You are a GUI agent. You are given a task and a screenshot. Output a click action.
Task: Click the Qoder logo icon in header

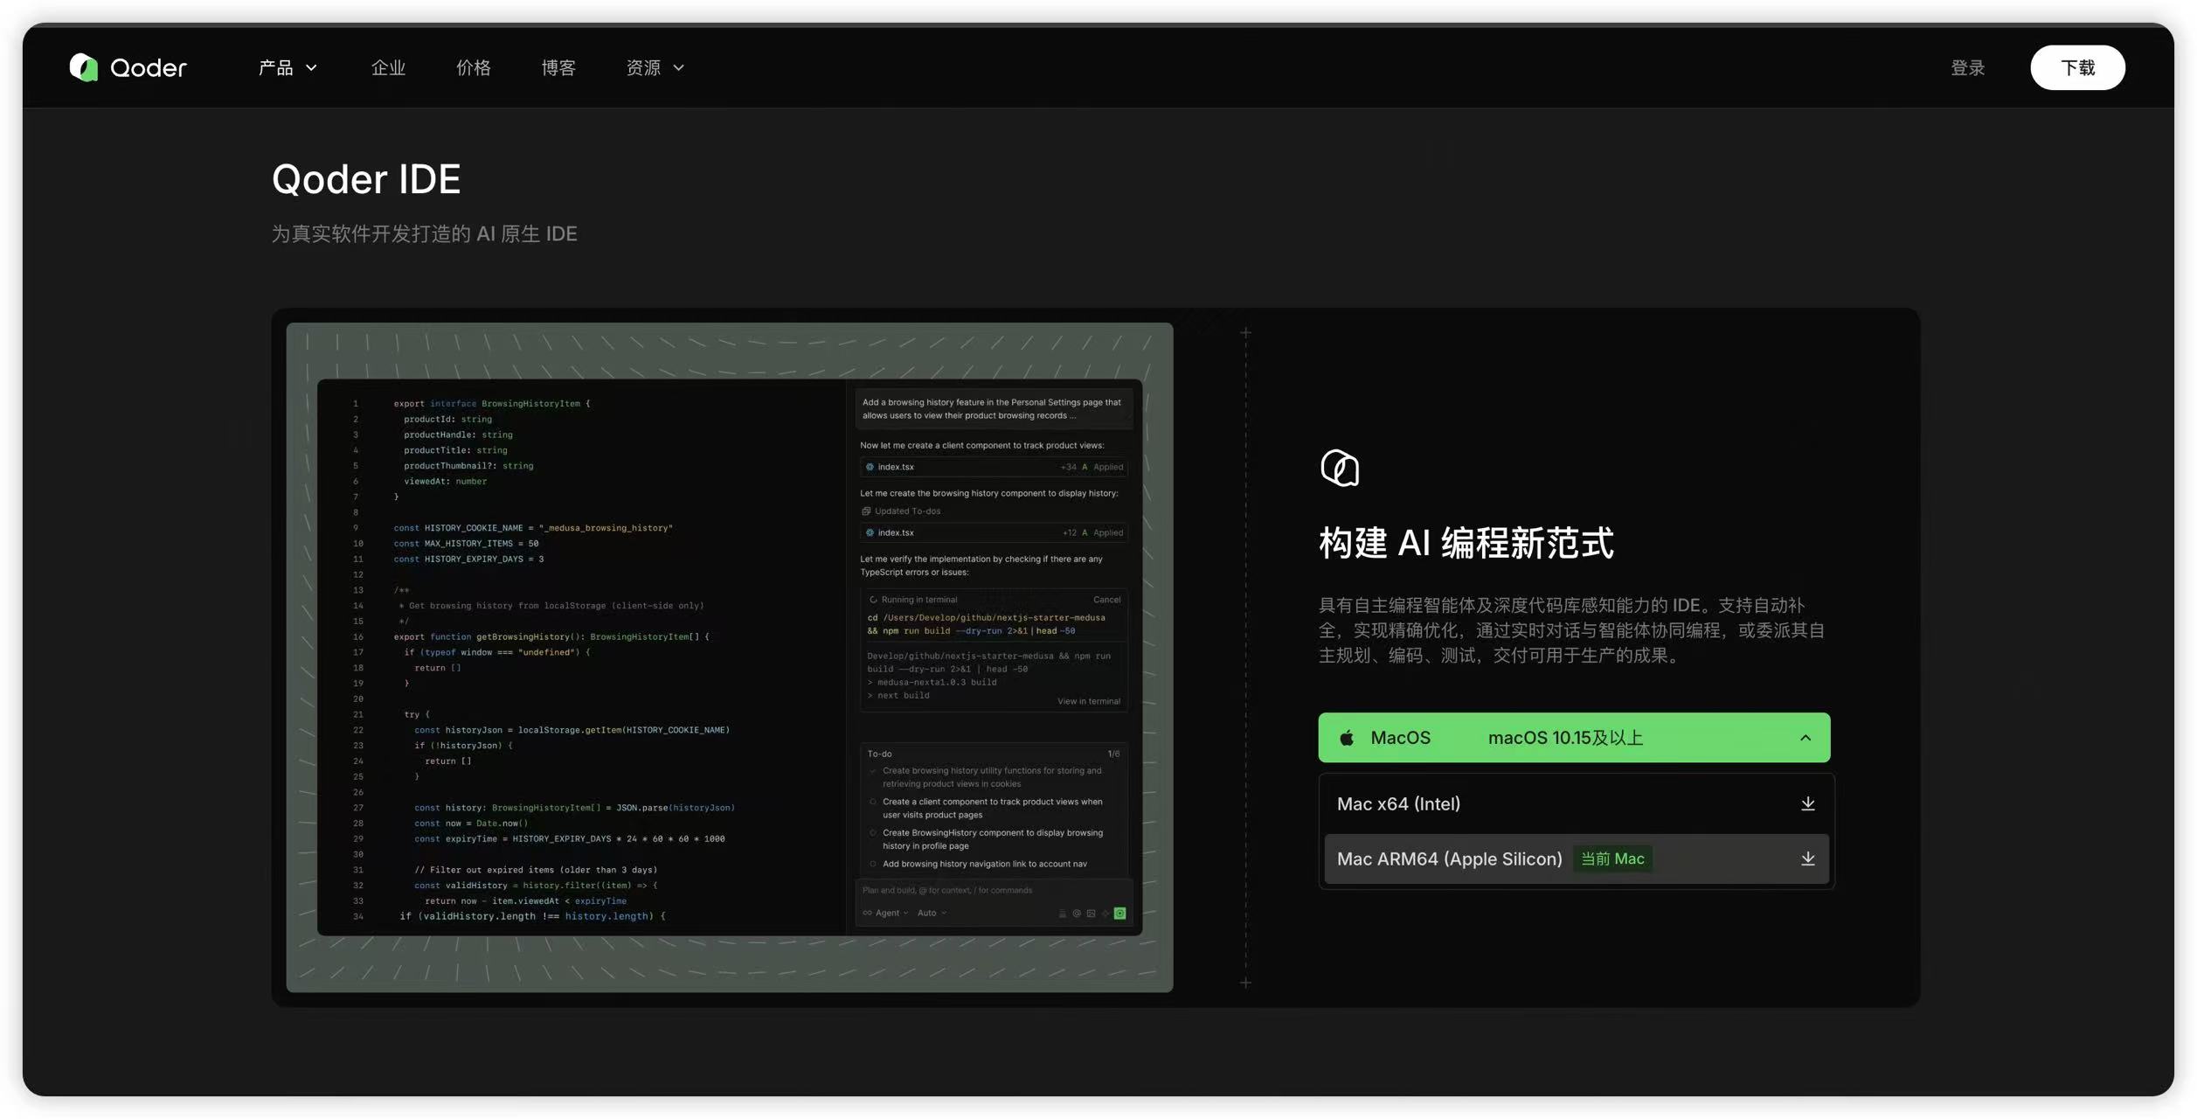(x=84, y=67)
